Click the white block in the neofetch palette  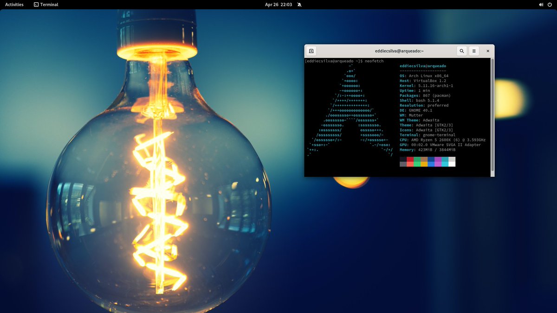[x=452, y=164]
